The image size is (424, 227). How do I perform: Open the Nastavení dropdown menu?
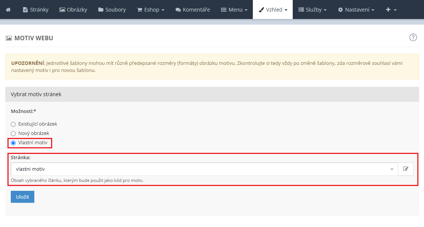[x=356, y=10]
